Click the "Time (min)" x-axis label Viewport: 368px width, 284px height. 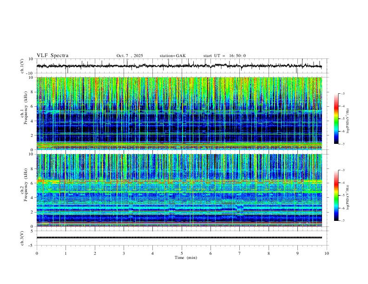(186, 258)
